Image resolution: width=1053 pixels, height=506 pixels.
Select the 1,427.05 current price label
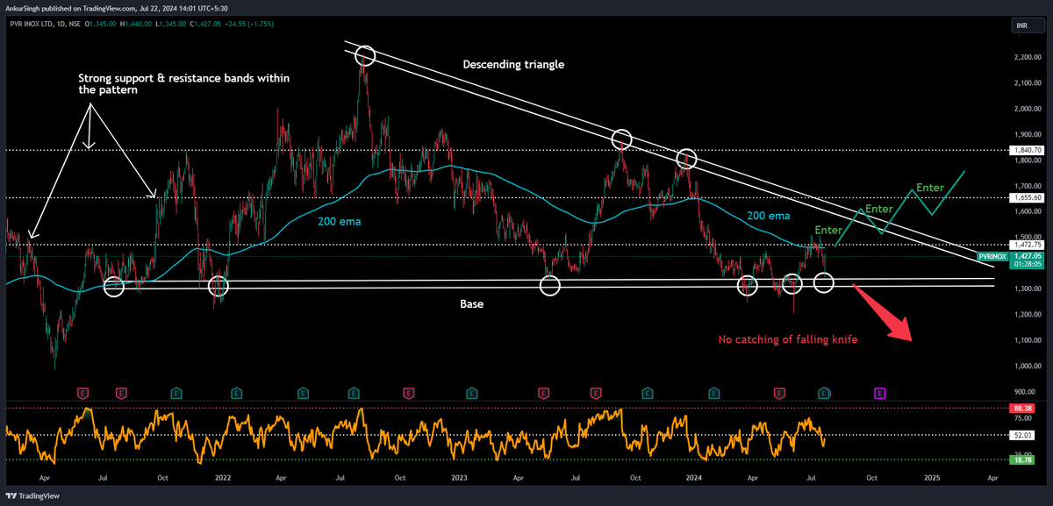(1028, 256)
